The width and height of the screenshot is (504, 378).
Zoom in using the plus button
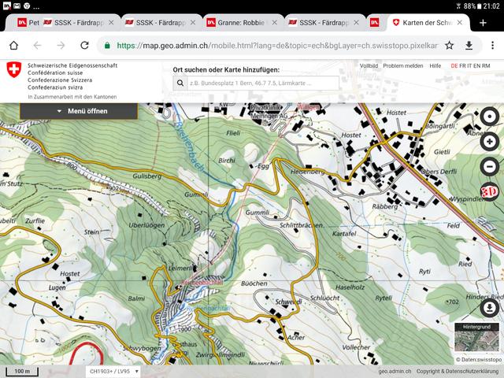coord(489,142)
